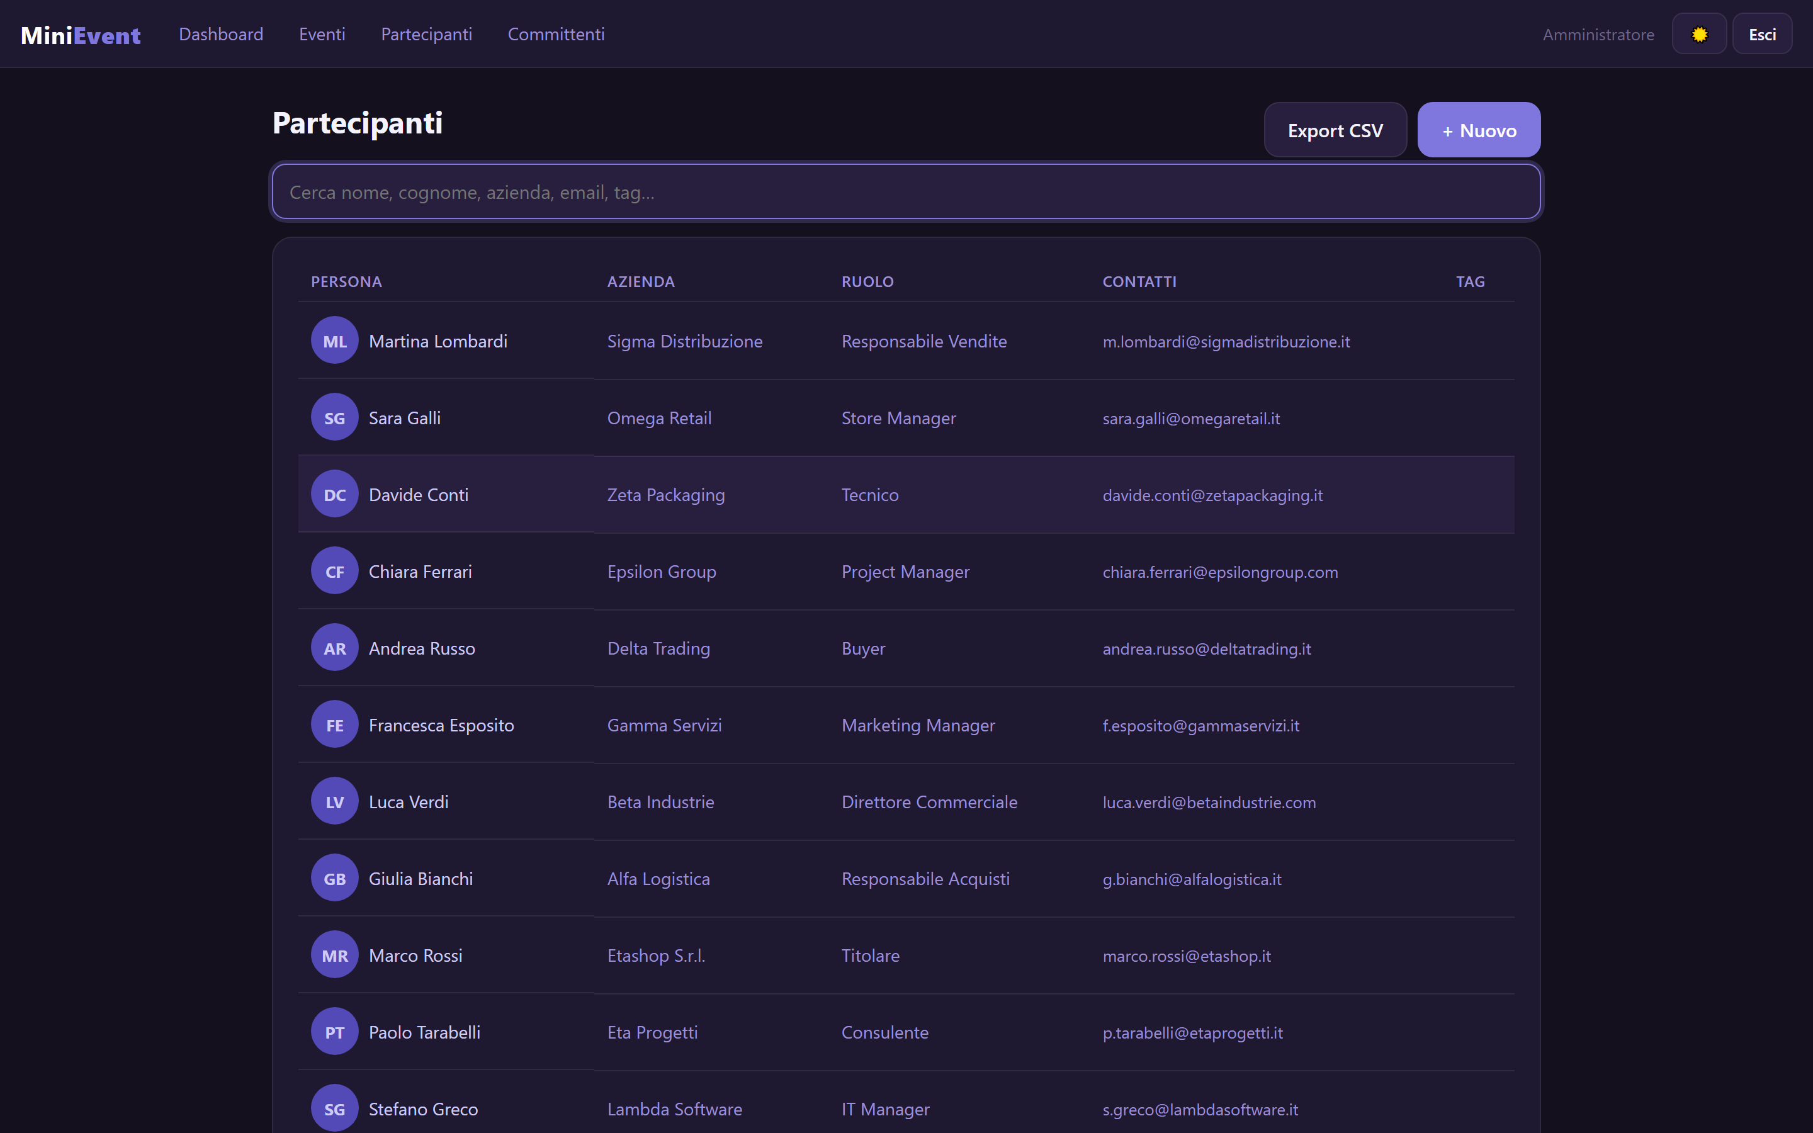Click Paolo Tarabelli's PT avatar

[334, 1032]
